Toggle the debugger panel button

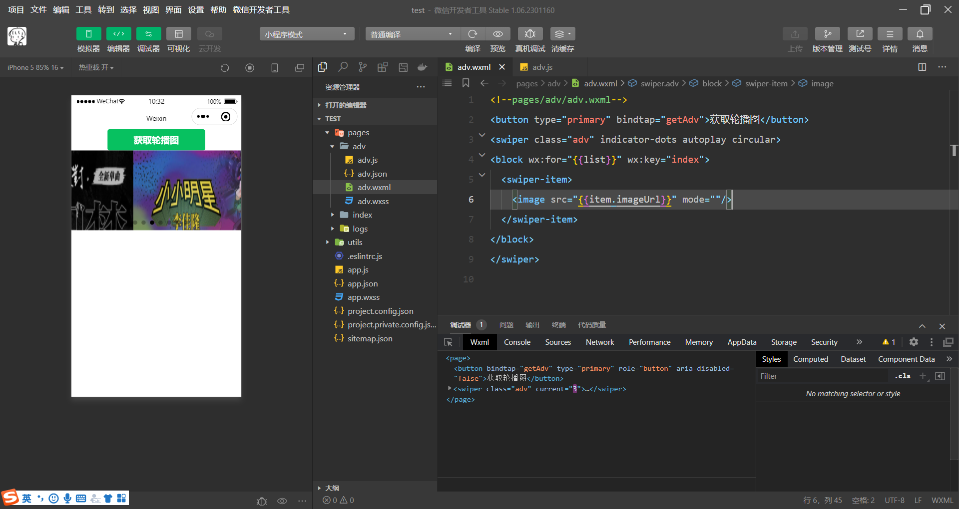point(148,34)
